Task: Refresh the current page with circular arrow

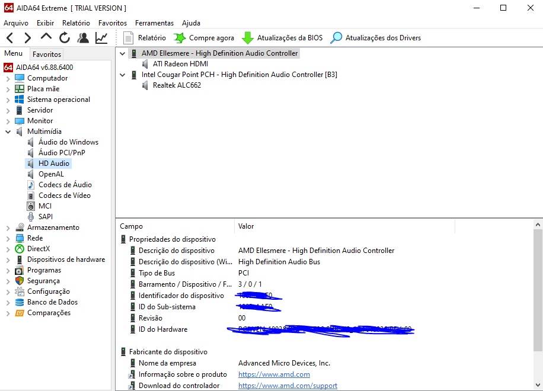Action: pyautogui.click(x=65, y=38)
